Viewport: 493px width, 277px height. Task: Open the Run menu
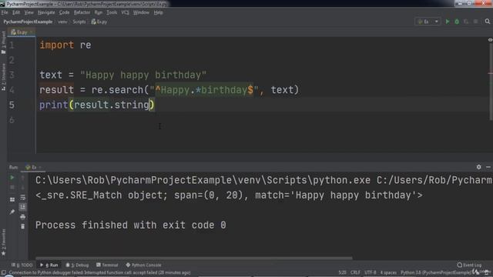point(99,12)
